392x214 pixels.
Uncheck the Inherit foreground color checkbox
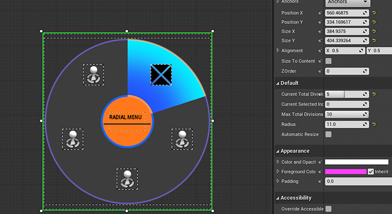[x=371, y=171]
